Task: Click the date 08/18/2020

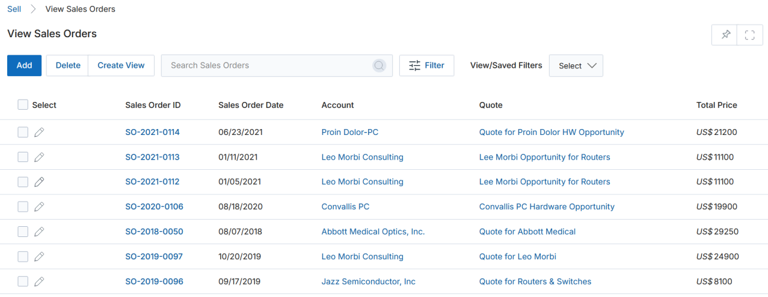Action: [241, 206]
